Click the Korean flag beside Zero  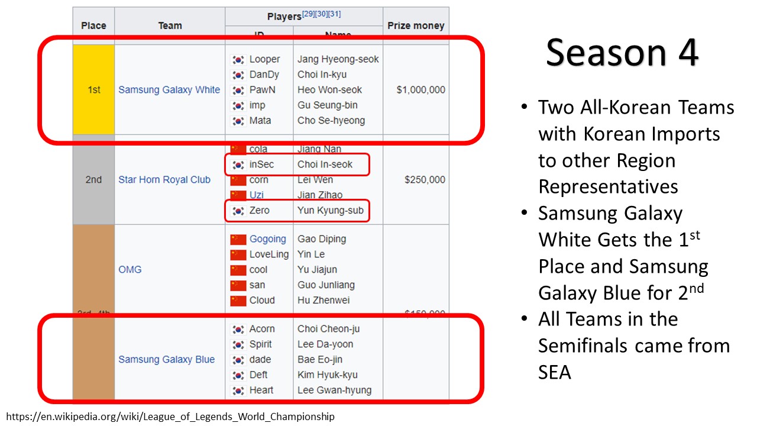[238, 211]
